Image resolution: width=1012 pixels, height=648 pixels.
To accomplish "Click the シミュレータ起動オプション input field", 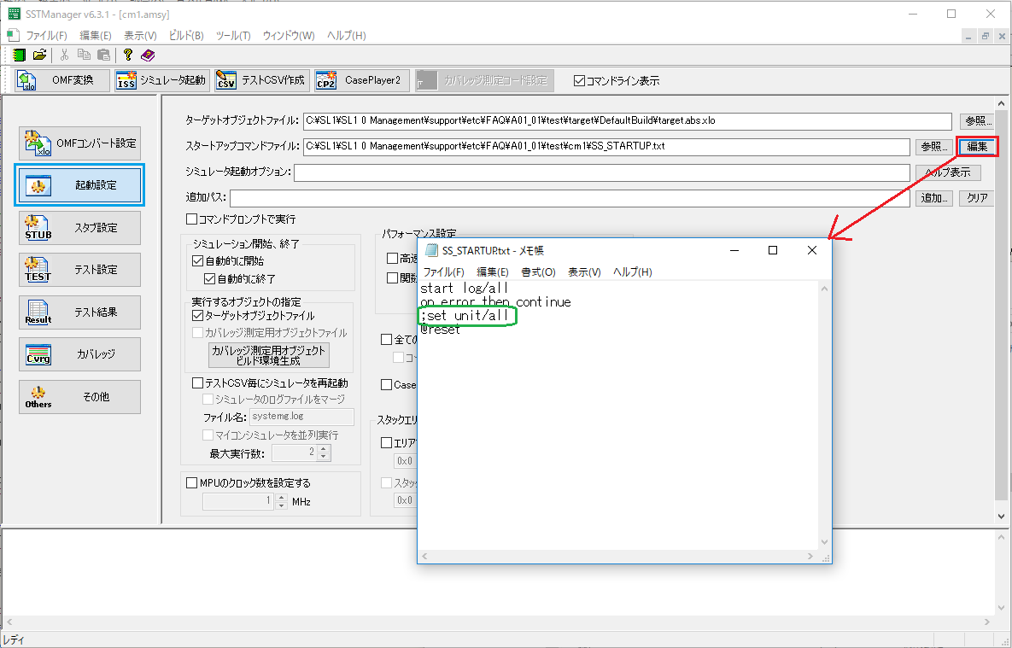I will point(601,172).
